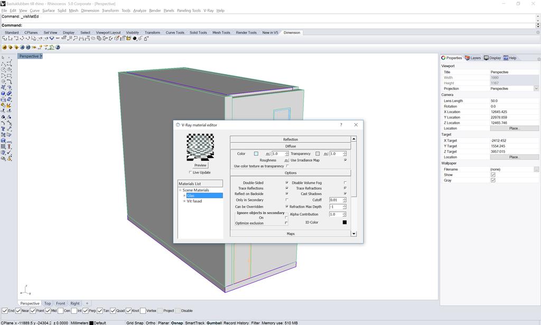Enable Disable Volume Fog checkbox
This screenshot has width=541, height=325.
click(345, 182)
